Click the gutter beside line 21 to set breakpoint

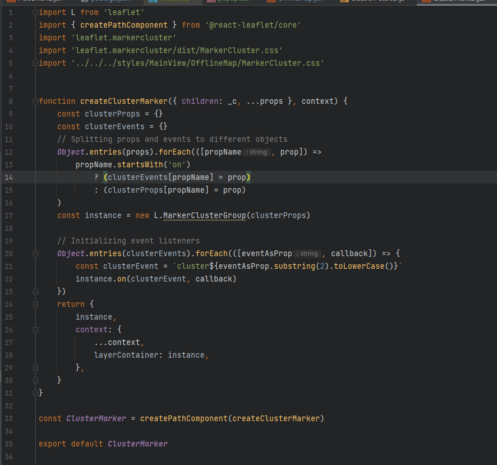(x=23, y=266)
